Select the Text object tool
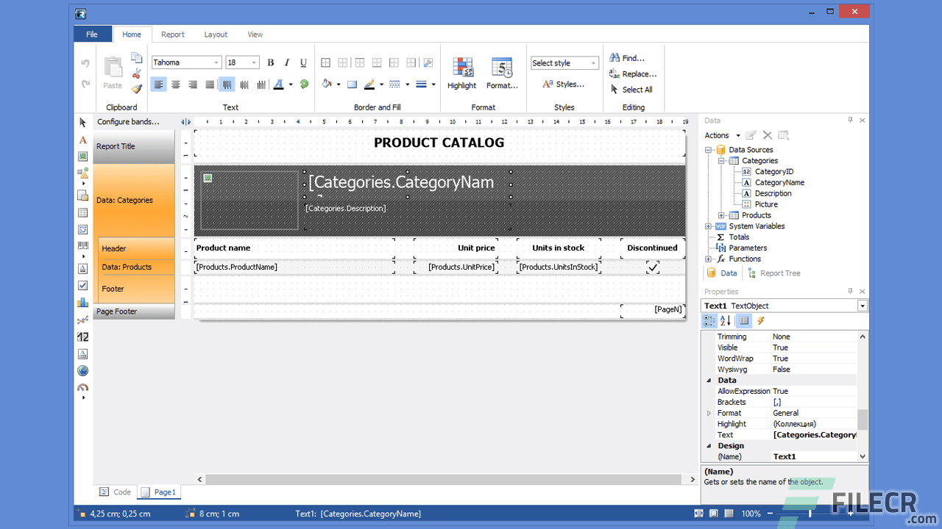Viewport: 942px width, 529px height. pos(83,140)
